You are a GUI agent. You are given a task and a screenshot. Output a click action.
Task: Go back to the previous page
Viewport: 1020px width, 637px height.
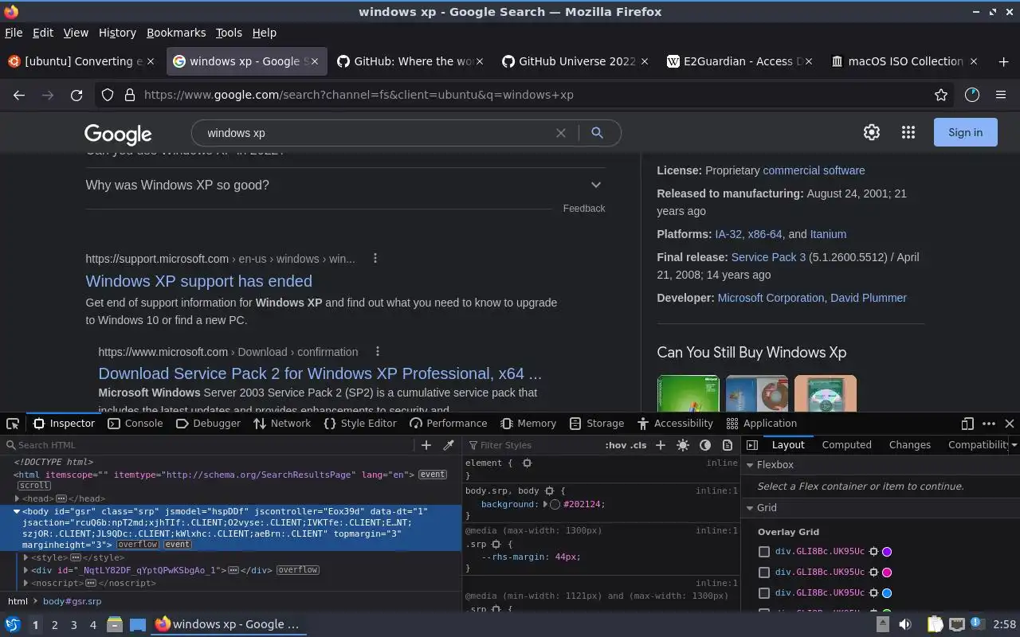pyautogui.click(x=19, y=95)
